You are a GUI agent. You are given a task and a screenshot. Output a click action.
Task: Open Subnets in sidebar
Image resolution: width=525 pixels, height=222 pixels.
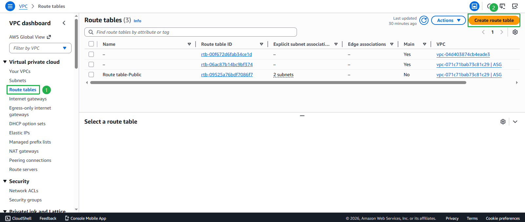click(x=18, y=80)
